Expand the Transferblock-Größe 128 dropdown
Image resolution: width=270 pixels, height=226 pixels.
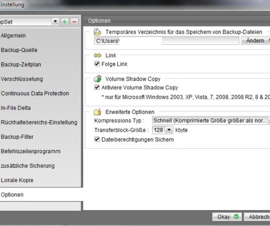click(x=169, y=130)
